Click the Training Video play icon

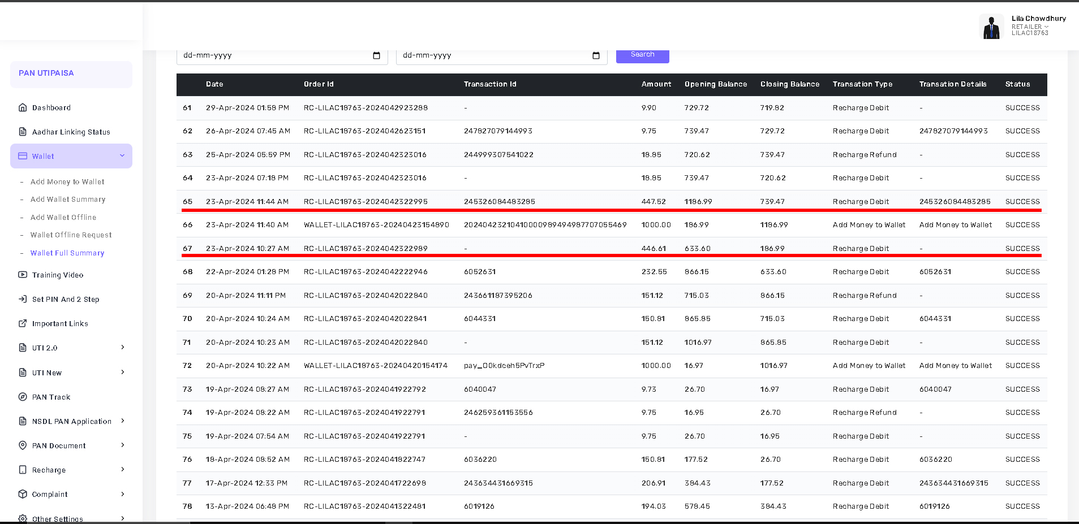coord(23,275)
